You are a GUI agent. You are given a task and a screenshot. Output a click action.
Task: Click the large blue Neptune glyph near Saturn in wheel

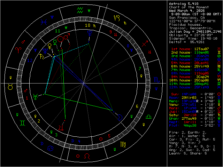[x=45, y=51]
